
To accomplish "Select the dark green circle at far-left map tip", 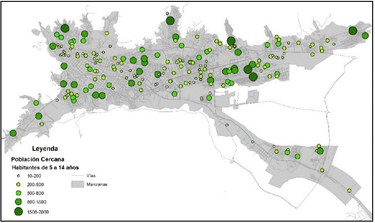I will 13,133.
